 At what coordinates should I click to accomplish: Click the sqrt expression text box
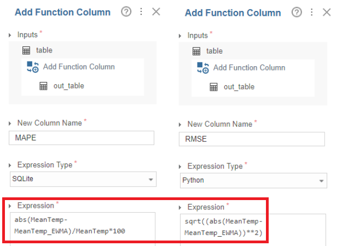click(x=253, y=230)
